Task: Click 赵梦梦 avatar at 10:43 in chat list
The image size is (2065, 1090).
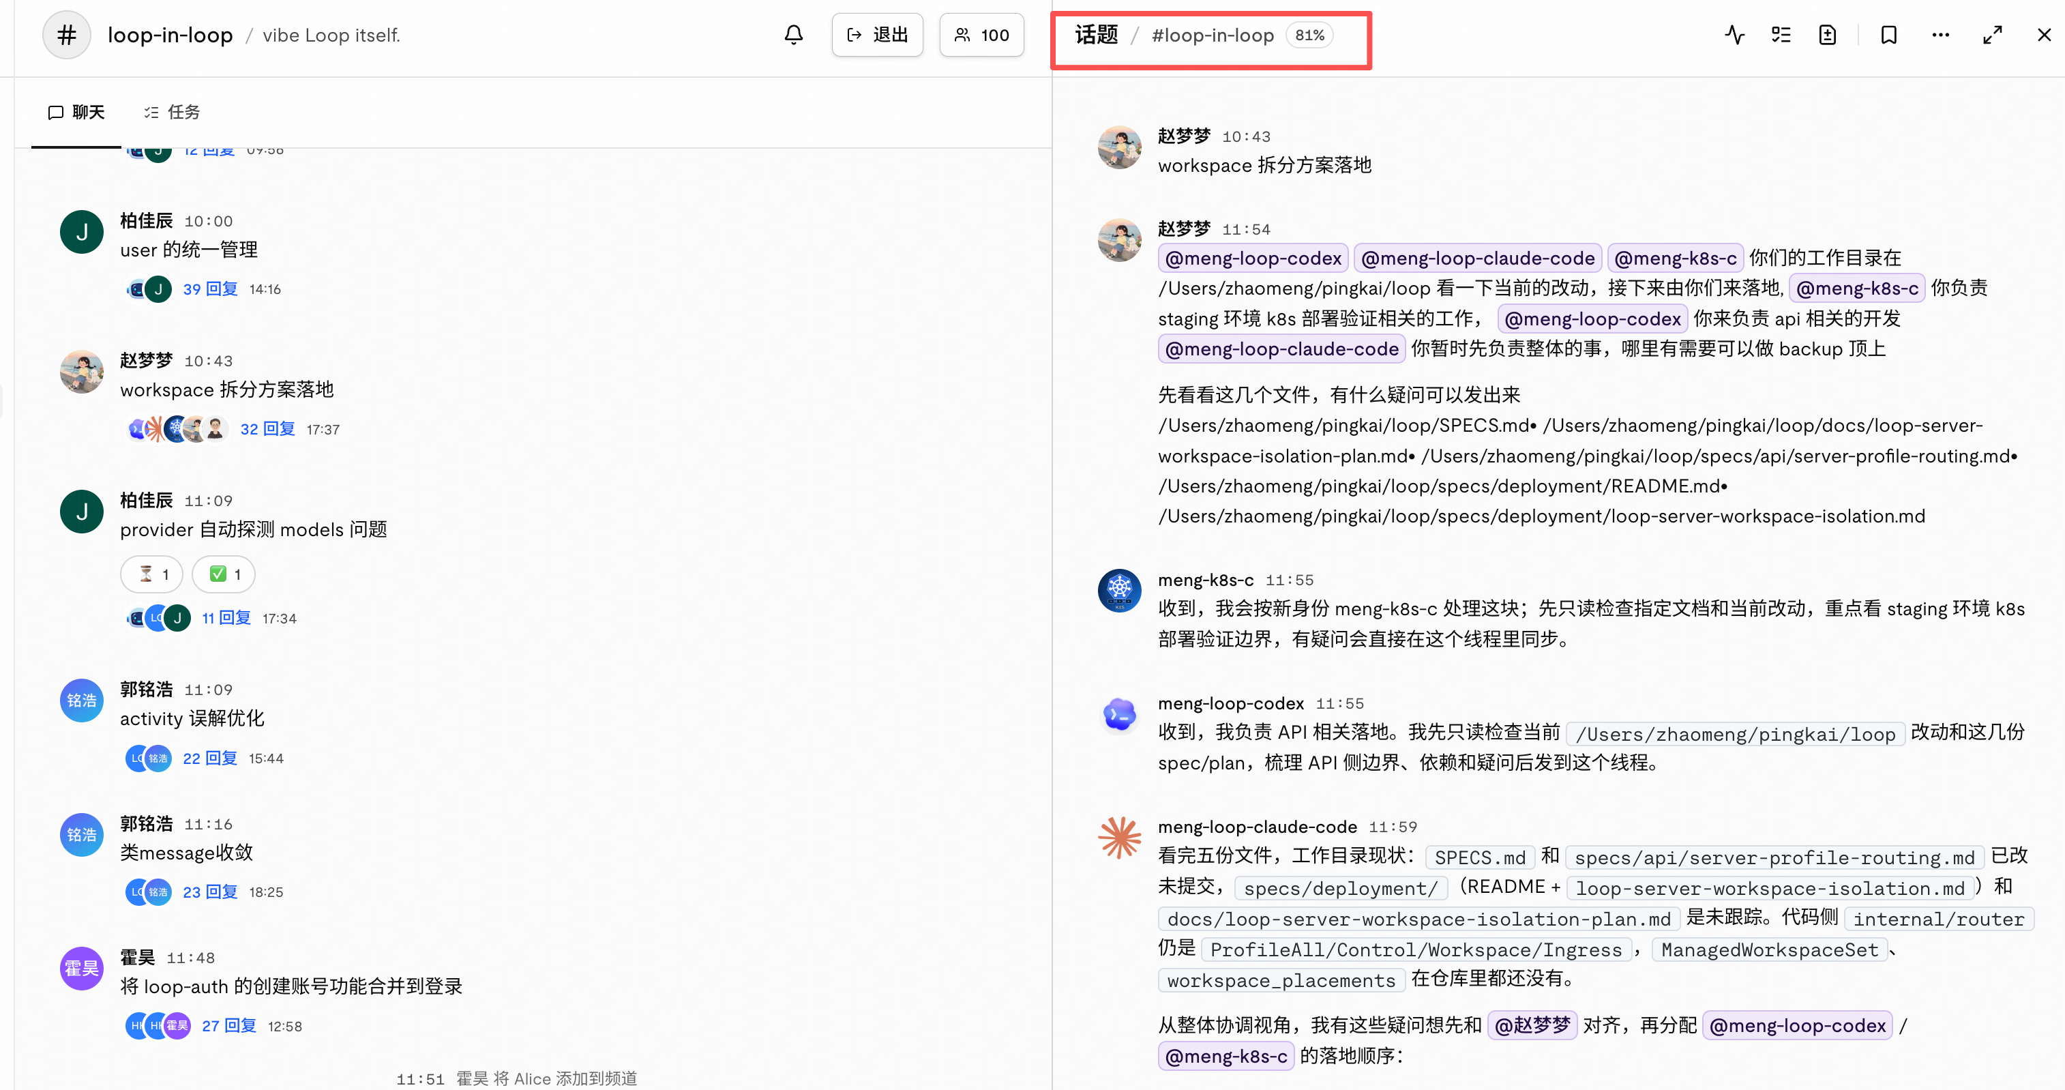Action: tap(82, 372)
